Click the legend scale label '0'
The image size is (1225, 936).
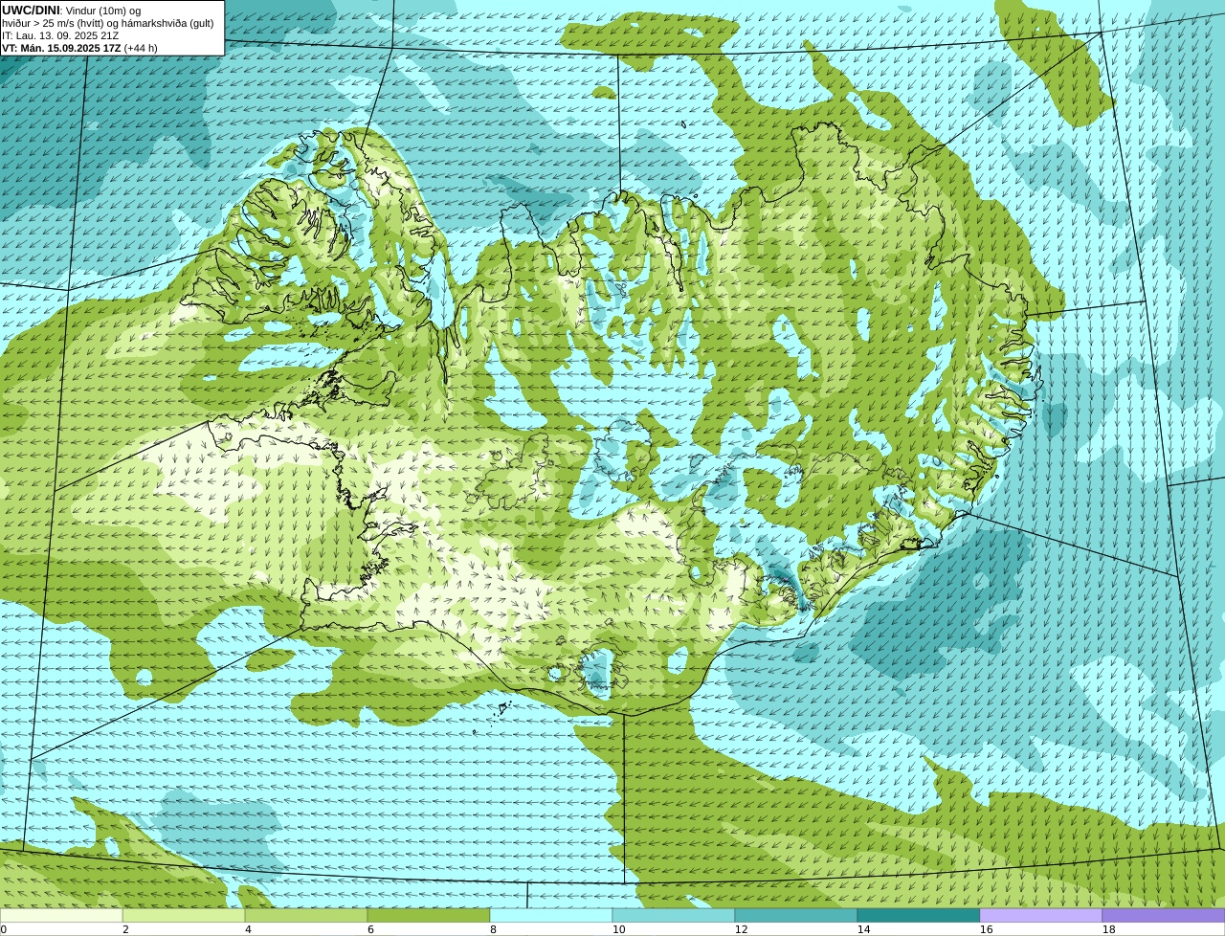(3, 929)
